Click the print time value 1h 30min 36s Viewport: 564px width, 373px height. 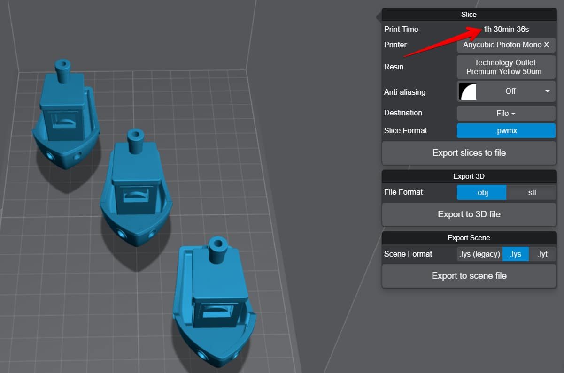(x=506, y=30)
